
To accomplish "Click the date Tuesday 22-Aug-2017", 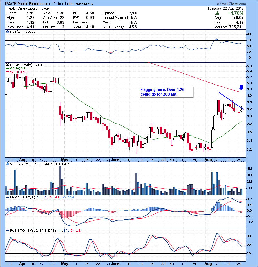I will point(225,8).
